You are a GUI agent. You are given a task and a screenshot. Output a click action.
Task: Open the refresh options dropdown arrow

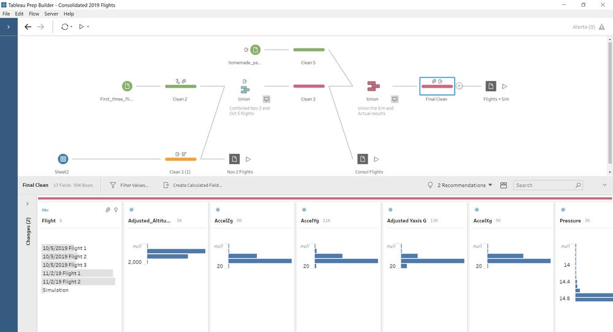click(x=71, y=27)
